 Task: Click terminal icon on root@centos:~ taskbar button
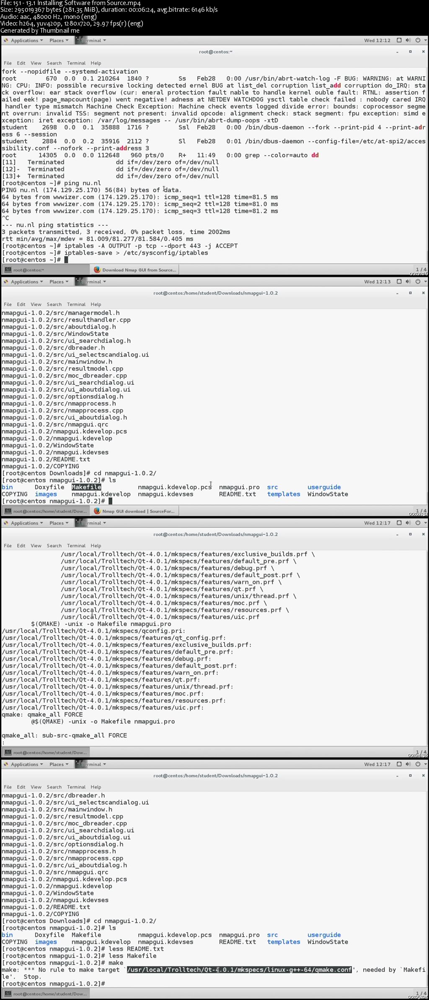(8, 270)
